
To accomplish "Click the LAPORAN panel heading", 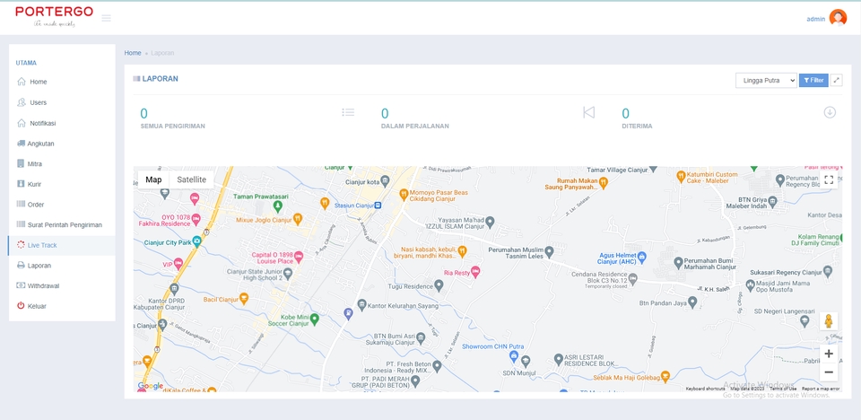I will click(x=160, y=79).
